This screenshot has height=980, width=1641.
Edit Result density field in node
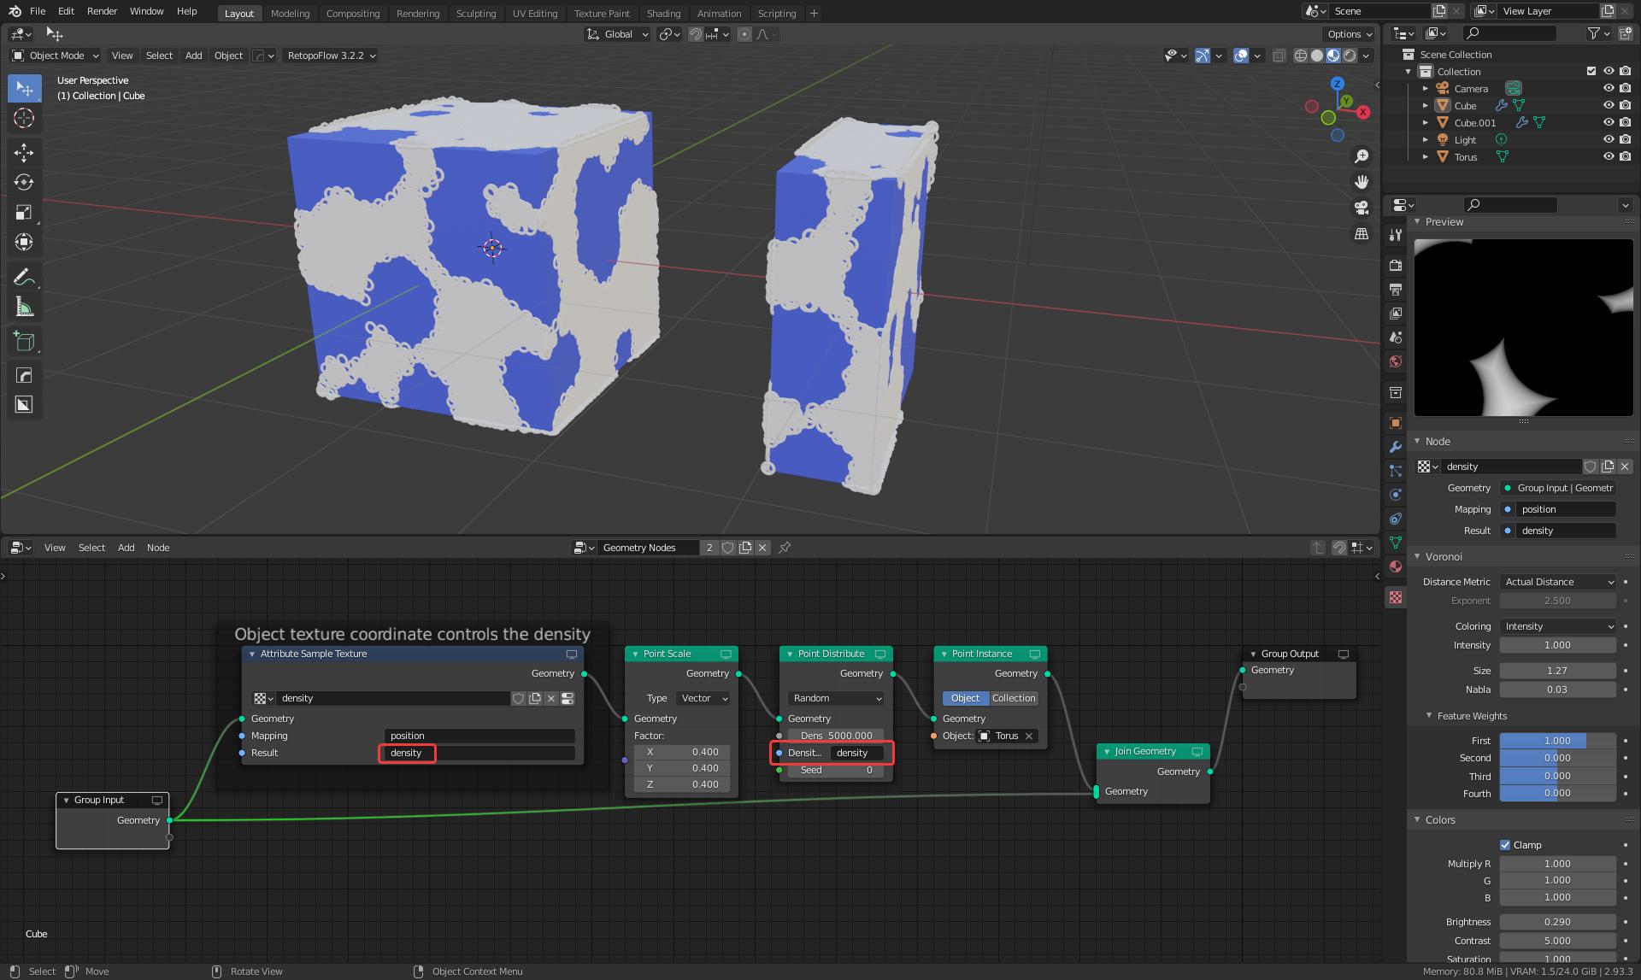pos(479,753)
